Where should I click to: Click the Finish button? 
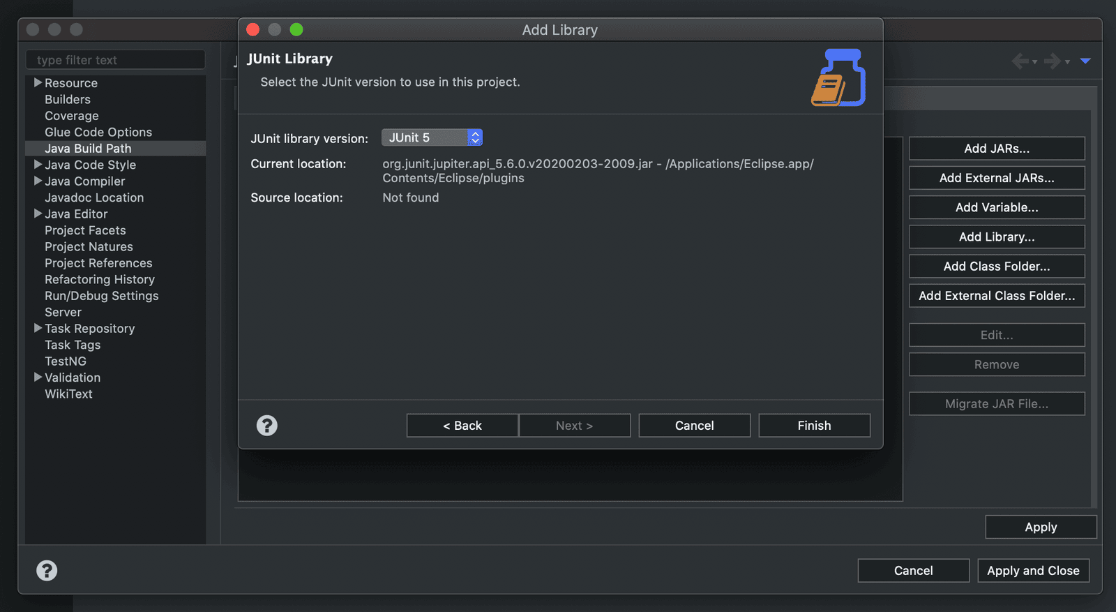point(814,426)
